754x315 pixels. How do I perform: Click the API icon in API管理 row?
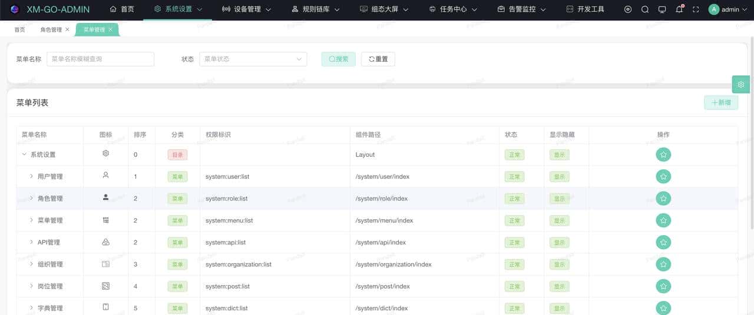(106, 242)
